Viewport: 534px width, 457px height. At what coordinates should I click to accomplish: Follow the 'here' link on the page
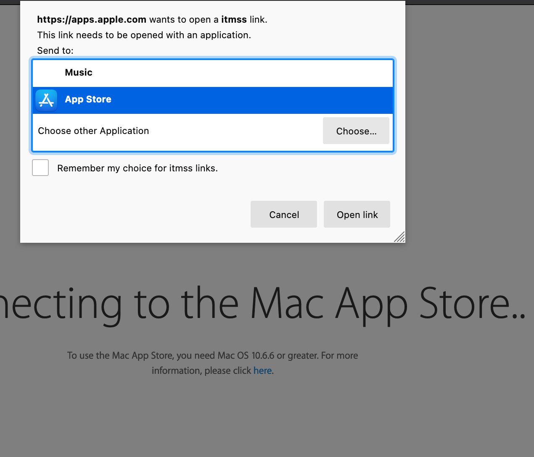(262, 370)
